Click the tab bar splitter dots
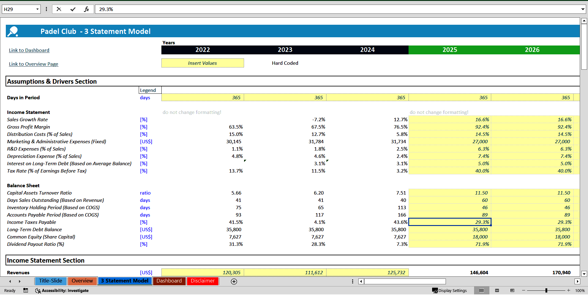 point(352,281)
